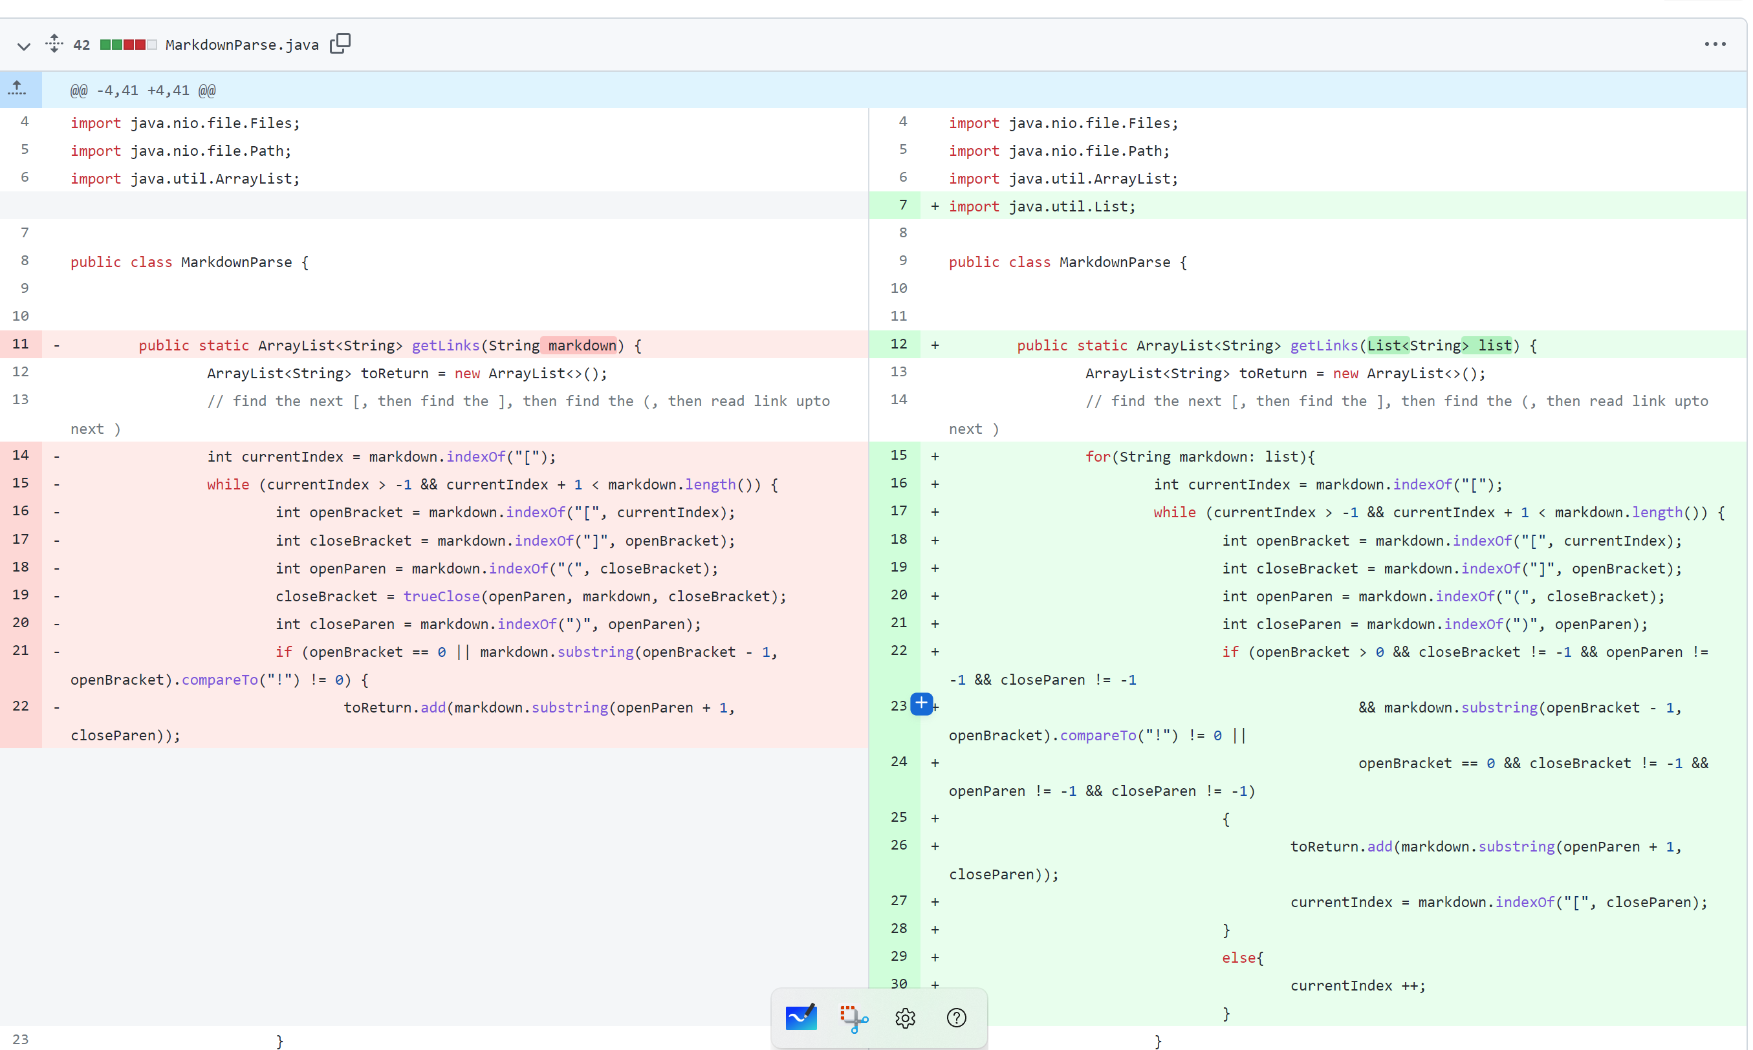The image size is (1753, 1050).
Task: Select the screen snip scissors tool
Action: (x=853, y=1018)
